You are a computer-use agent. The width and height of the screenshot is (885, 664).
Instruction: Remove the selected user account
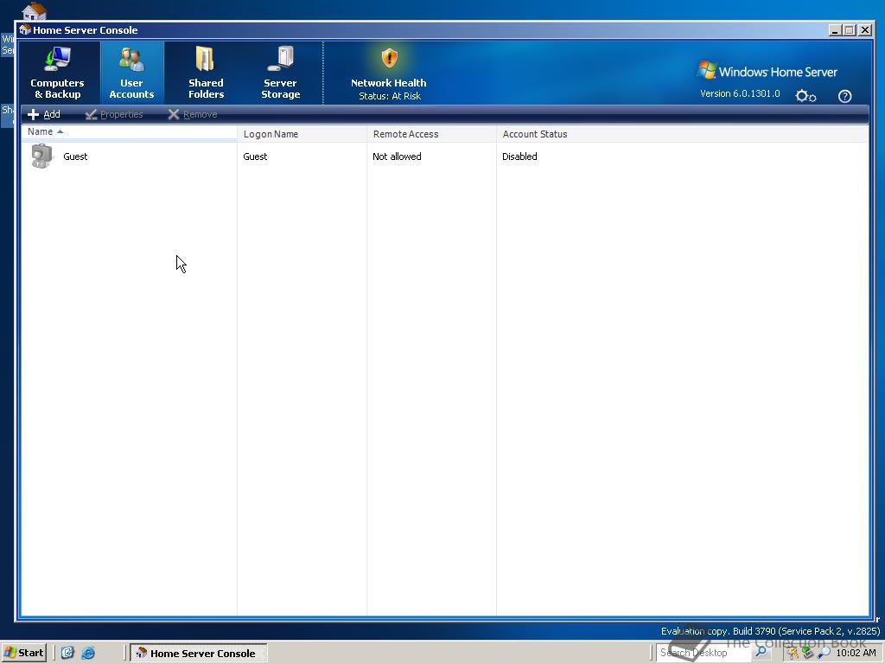click(193, 115)
